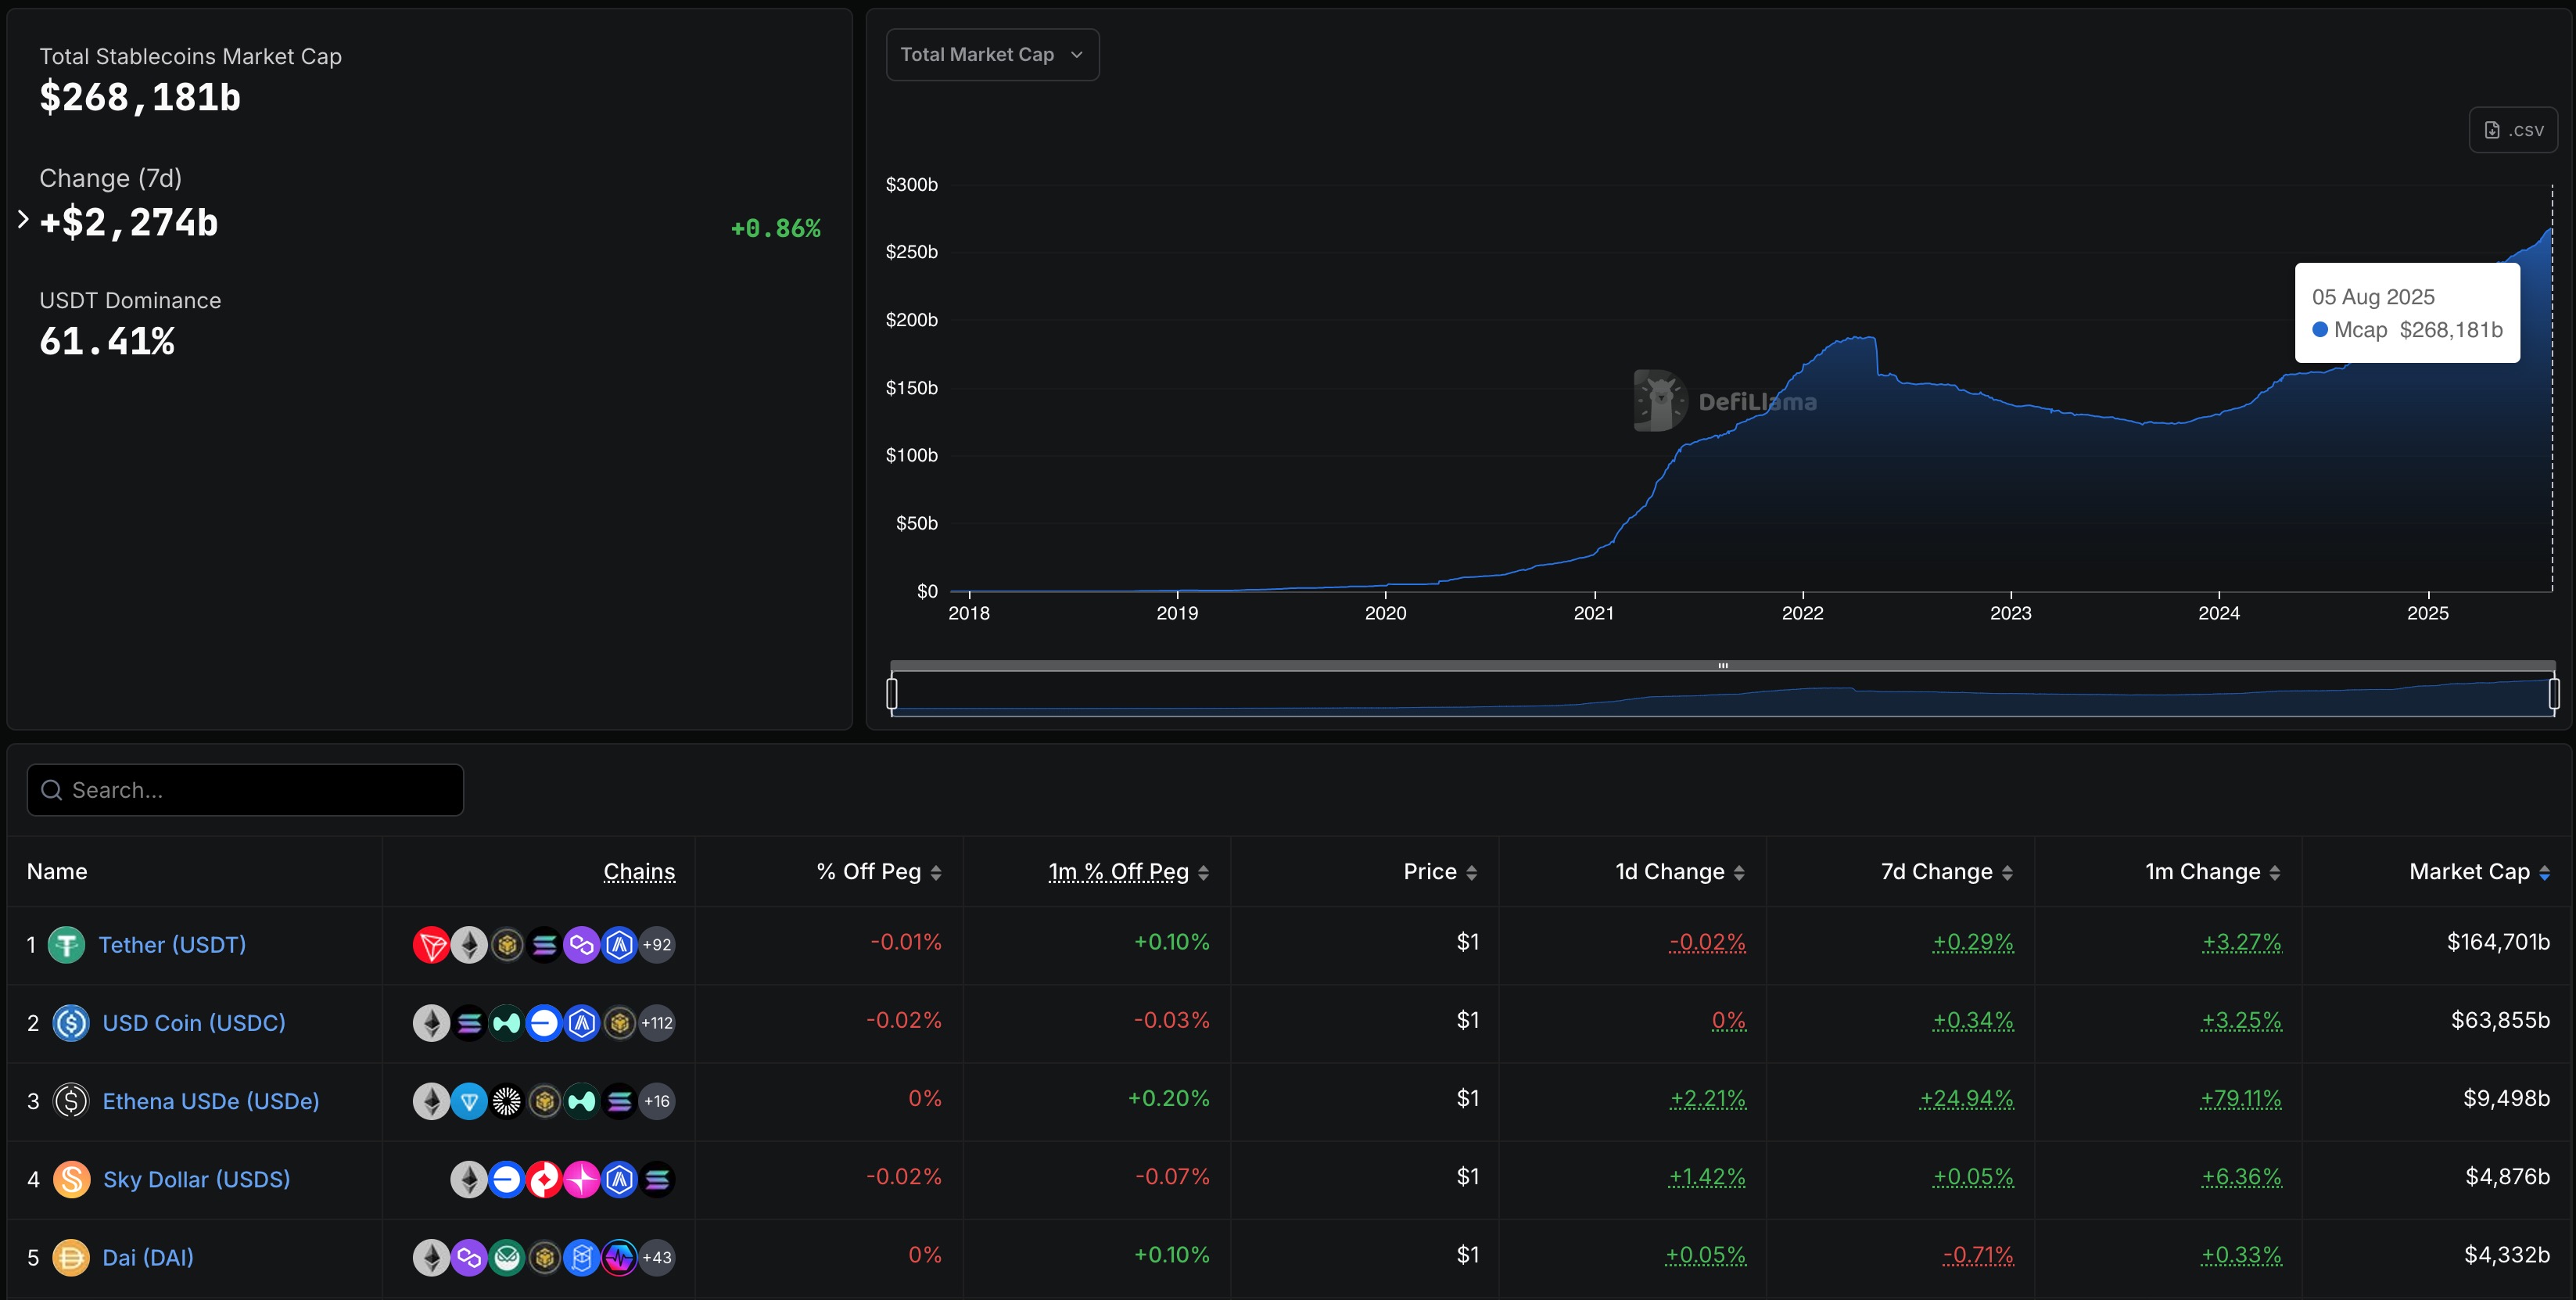Click the TON chain icon in Ethena USDe row
This screenshot has width=2576, height=1300.
[469, 1101]
